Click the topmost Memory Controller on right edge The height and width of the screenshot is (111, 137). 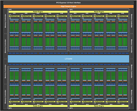132,21
